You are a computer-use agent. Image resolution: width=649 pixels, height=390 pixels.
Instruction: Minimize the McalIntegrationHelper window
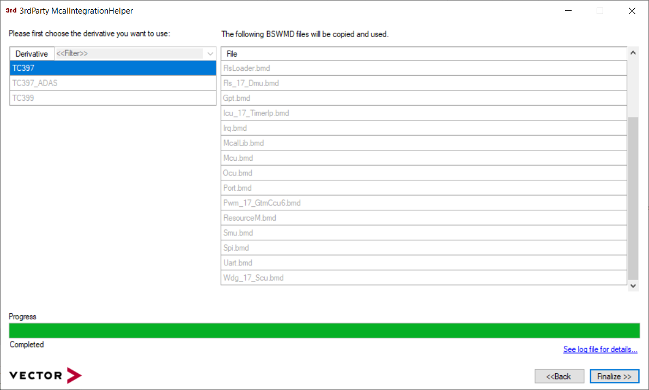tap(568, 11)
